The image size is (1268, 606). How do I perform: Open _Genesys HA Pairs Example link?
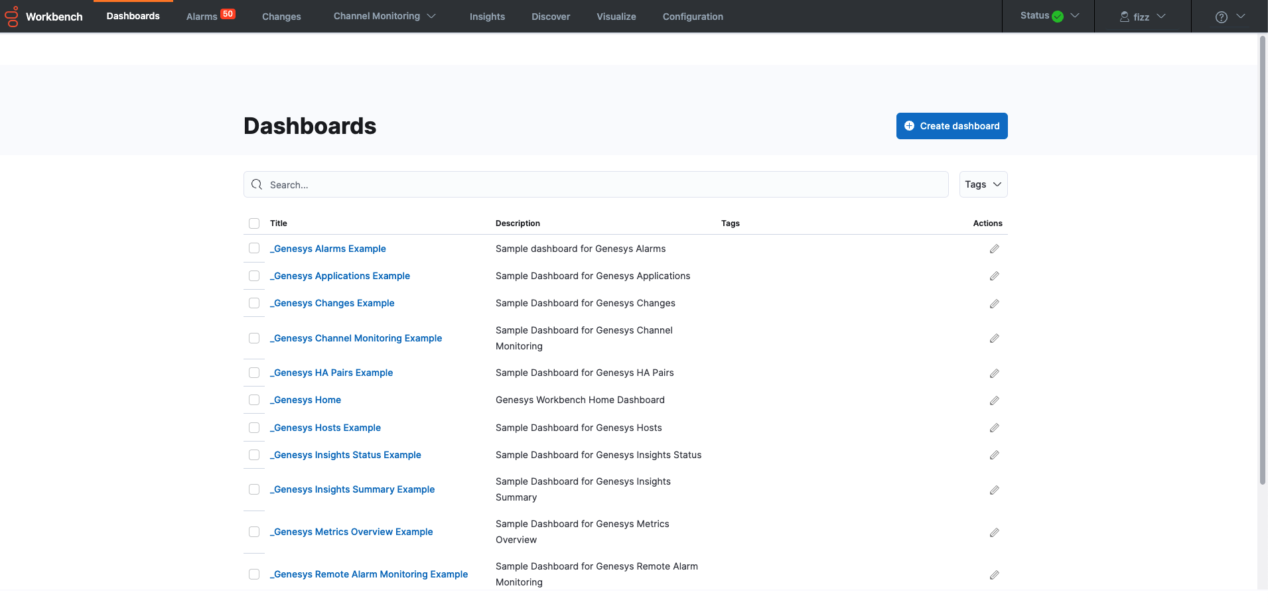point(331,373)
